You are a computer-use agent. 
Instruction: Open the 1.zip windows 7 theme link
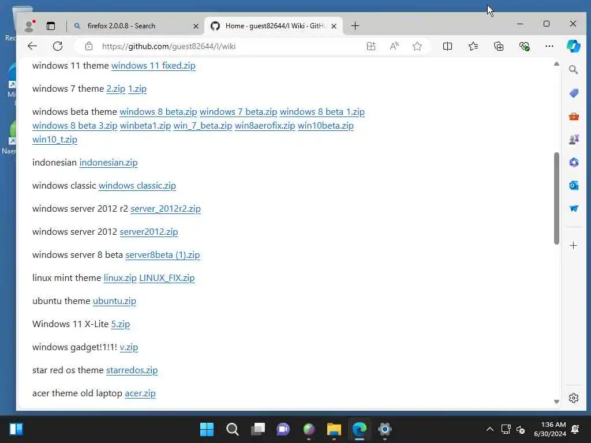pyautogui.click(x=137, y=89)
